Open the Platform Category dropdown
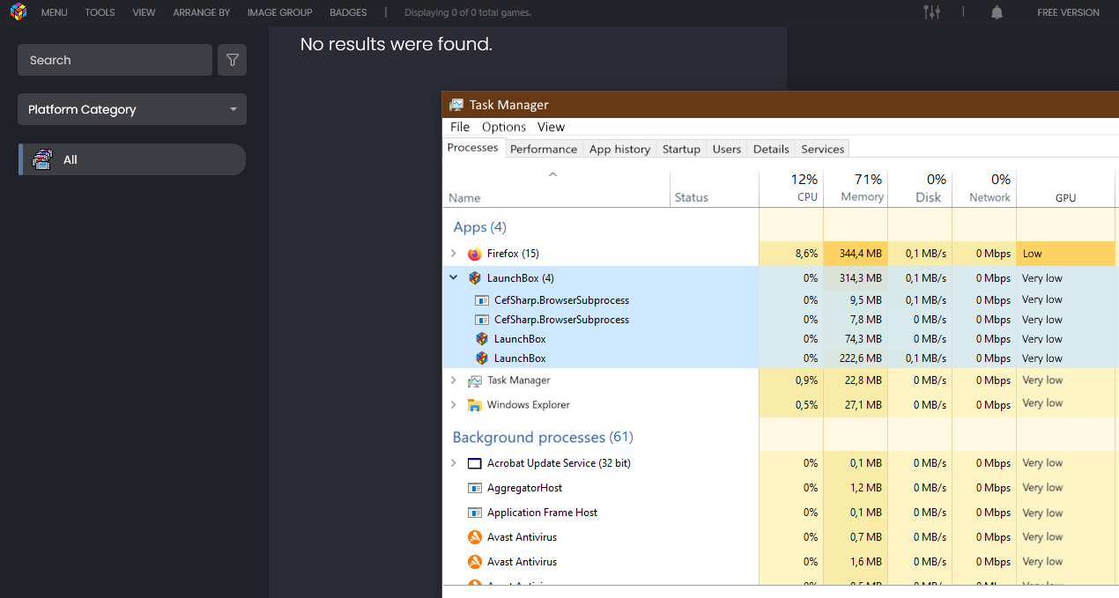Viewport: 1119px width, 598px height. tap(132, 109)
